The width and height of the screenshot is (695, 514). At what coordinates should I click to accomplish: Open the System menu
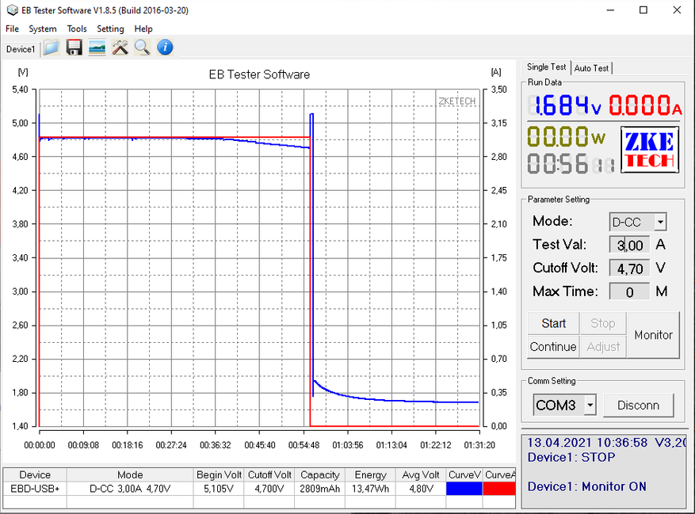43,29
